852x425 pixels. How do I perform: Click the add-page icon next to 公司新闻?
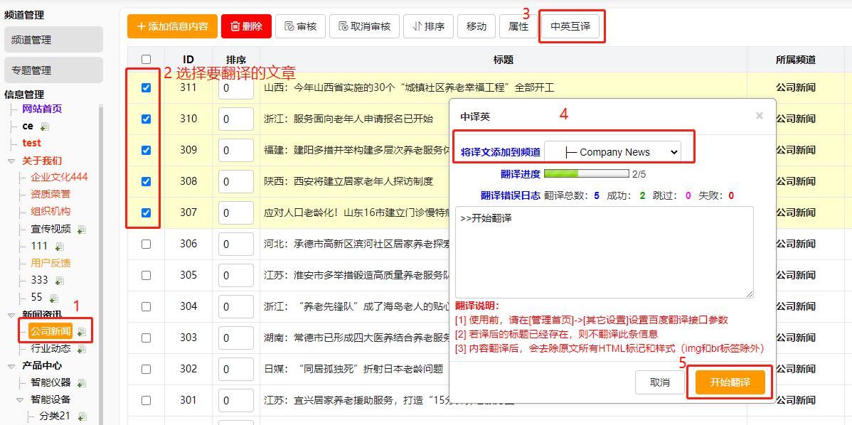tap(82, 332)
